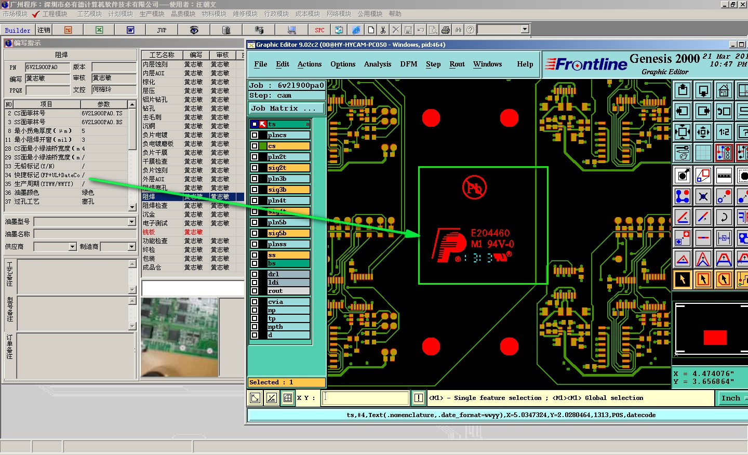Click the 1:2 zoom scale icon
748x455 pixels.
(x=724, y=132)
